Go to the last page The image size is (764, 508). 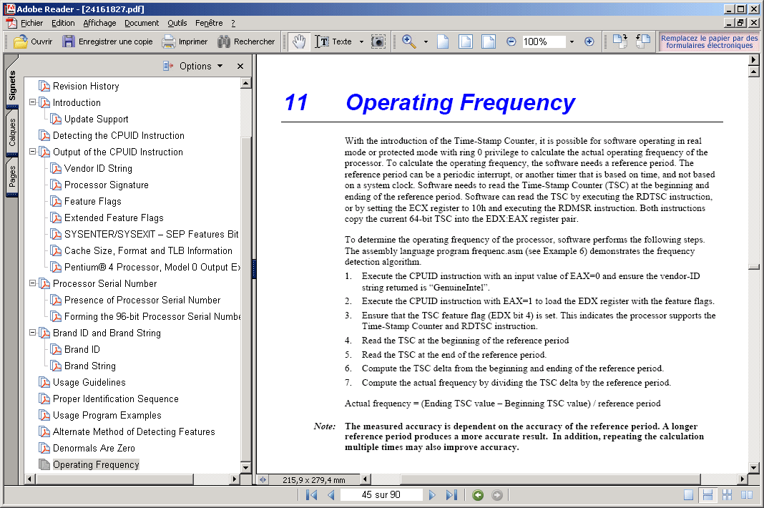(451, 495)
